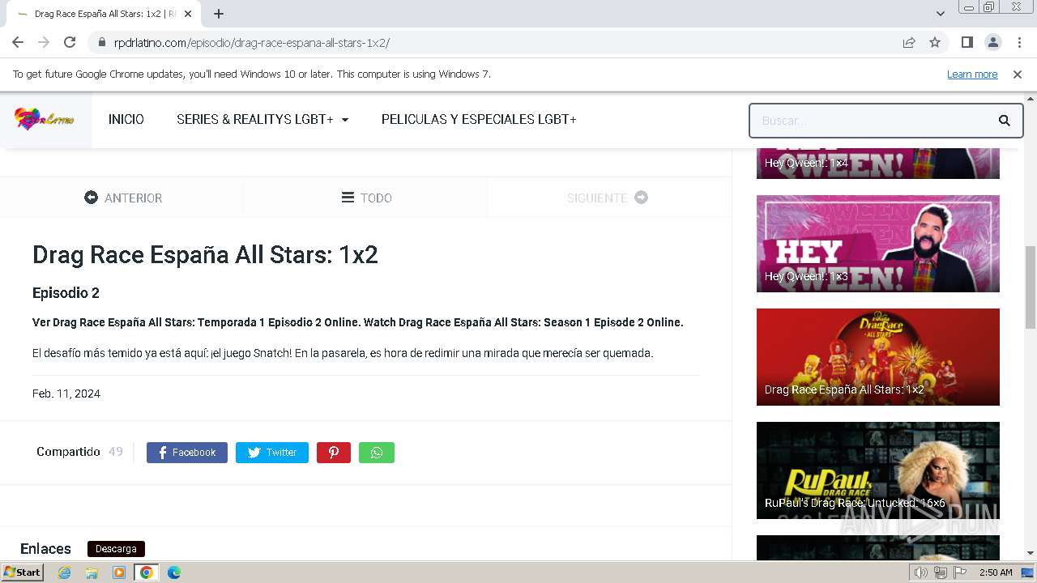Open the tab search dropdown arrow
This screenshot has width=1037, height=583.
click(x=941, y=14)
